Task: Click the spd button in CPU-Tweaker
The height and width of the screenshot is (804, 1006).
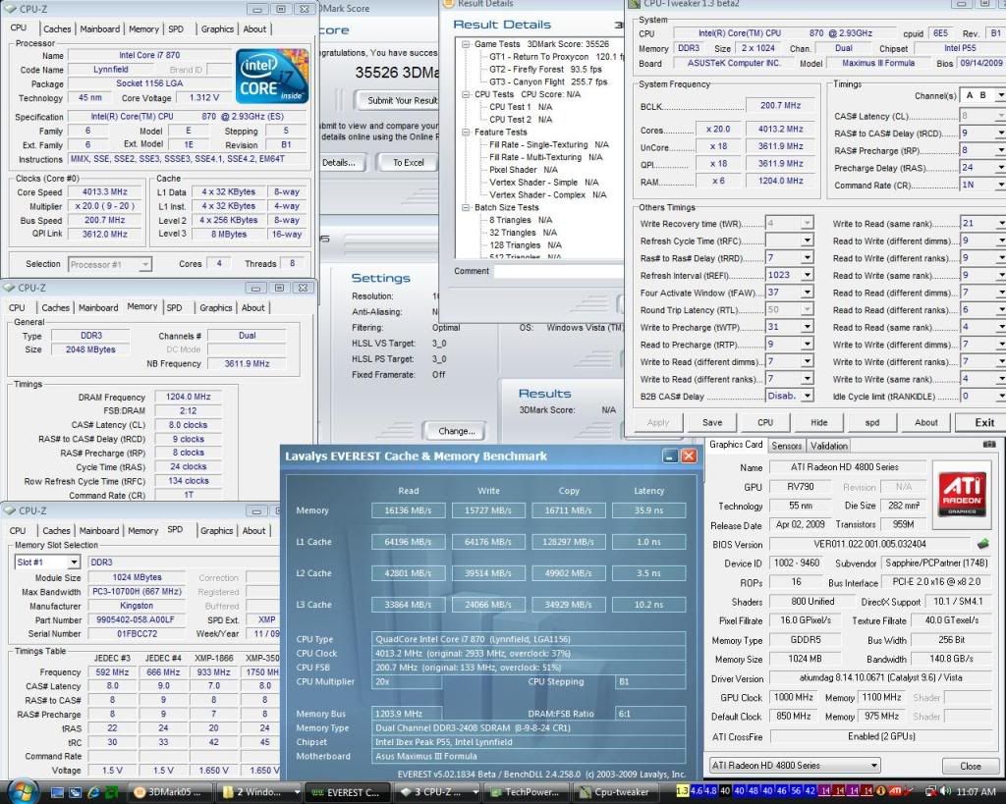Action: pos(872,422)
